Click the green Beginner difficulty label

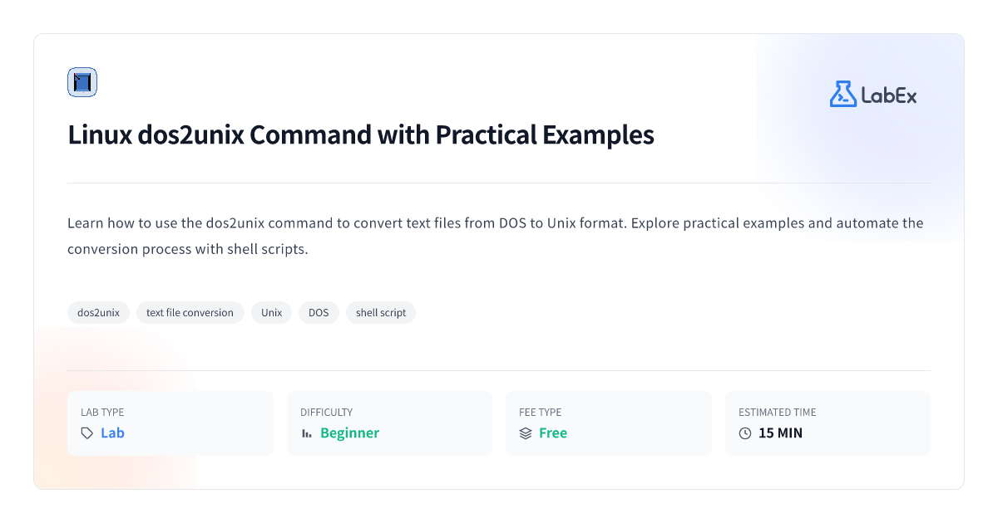(x=349, y=433)
